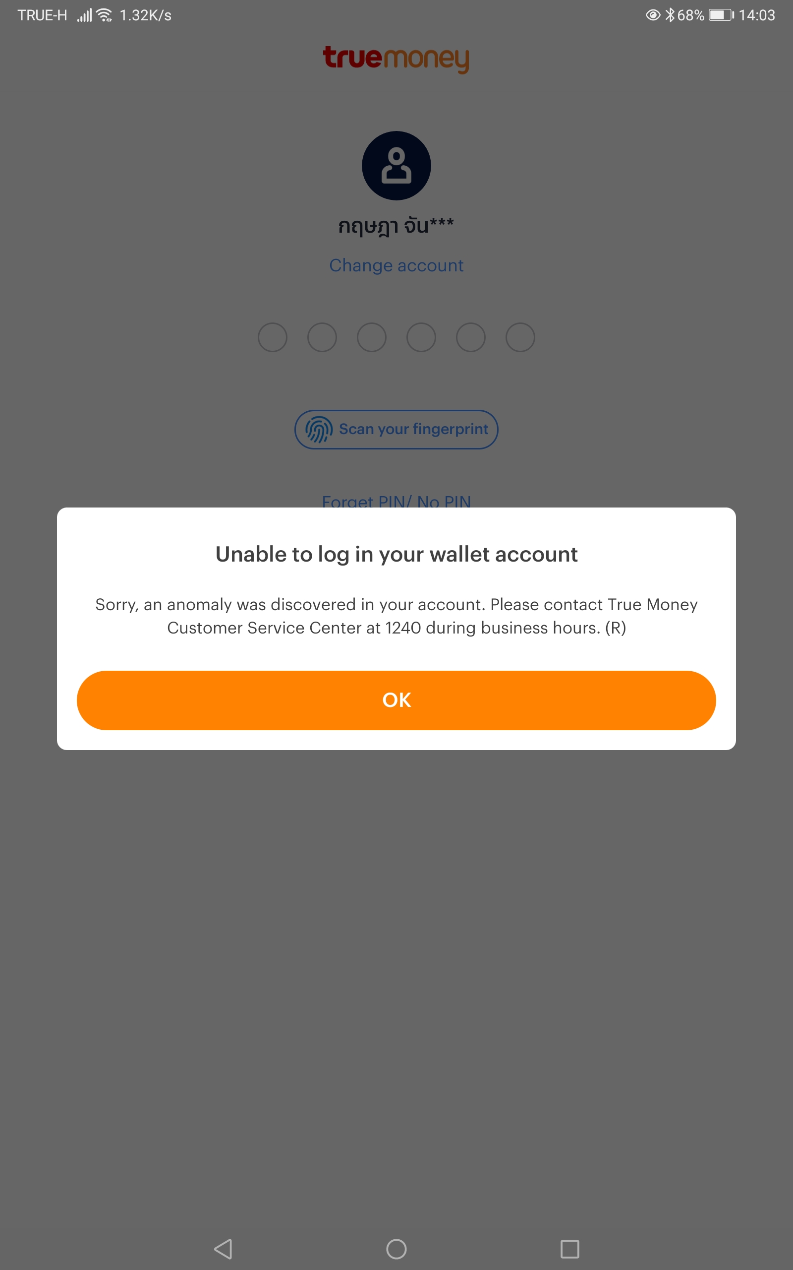
Task: Tap the Bluetooth status icon
Action: 670,15
